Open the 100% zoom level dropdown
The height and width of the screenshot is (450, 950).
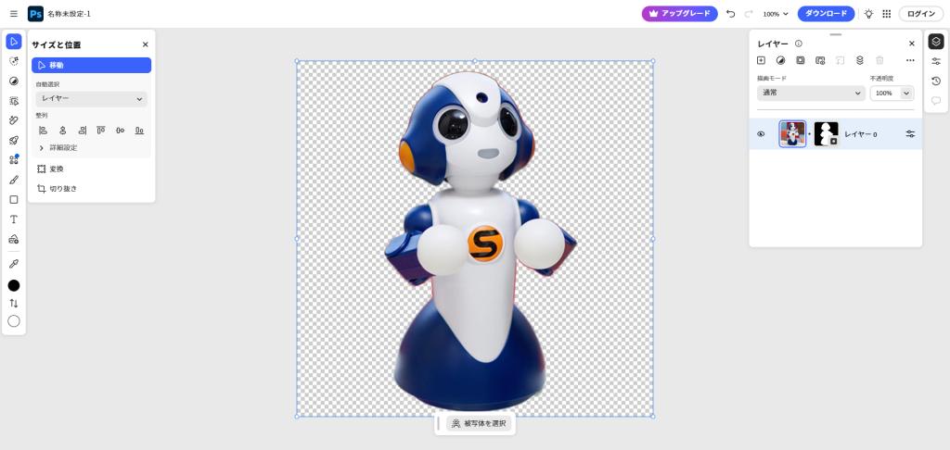tap(776, 14)
